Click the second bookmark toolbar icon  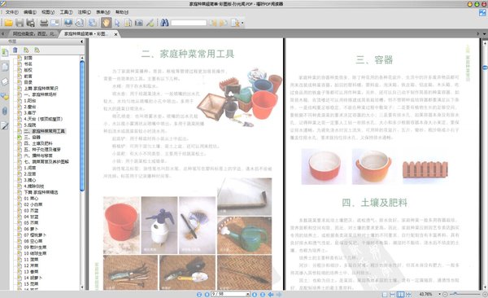click(x=26, y=50)
